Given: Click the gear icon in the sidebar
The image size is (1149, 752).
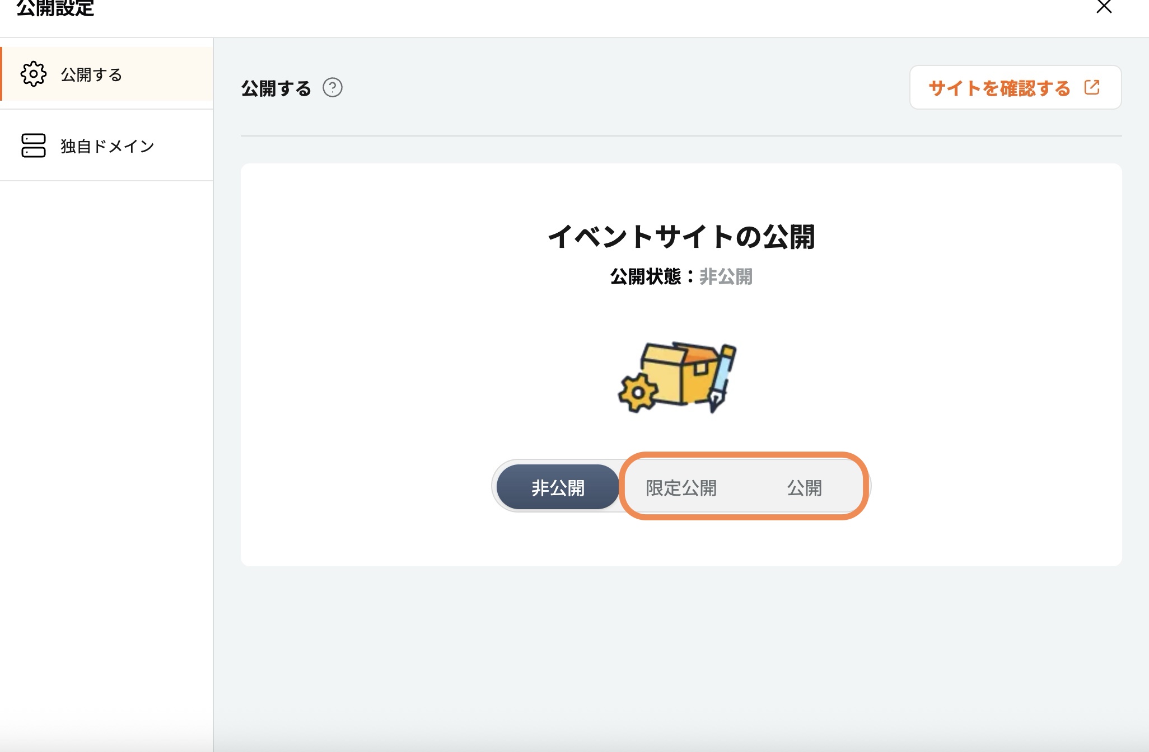Looking at the screenshot, I should point(34,74).
